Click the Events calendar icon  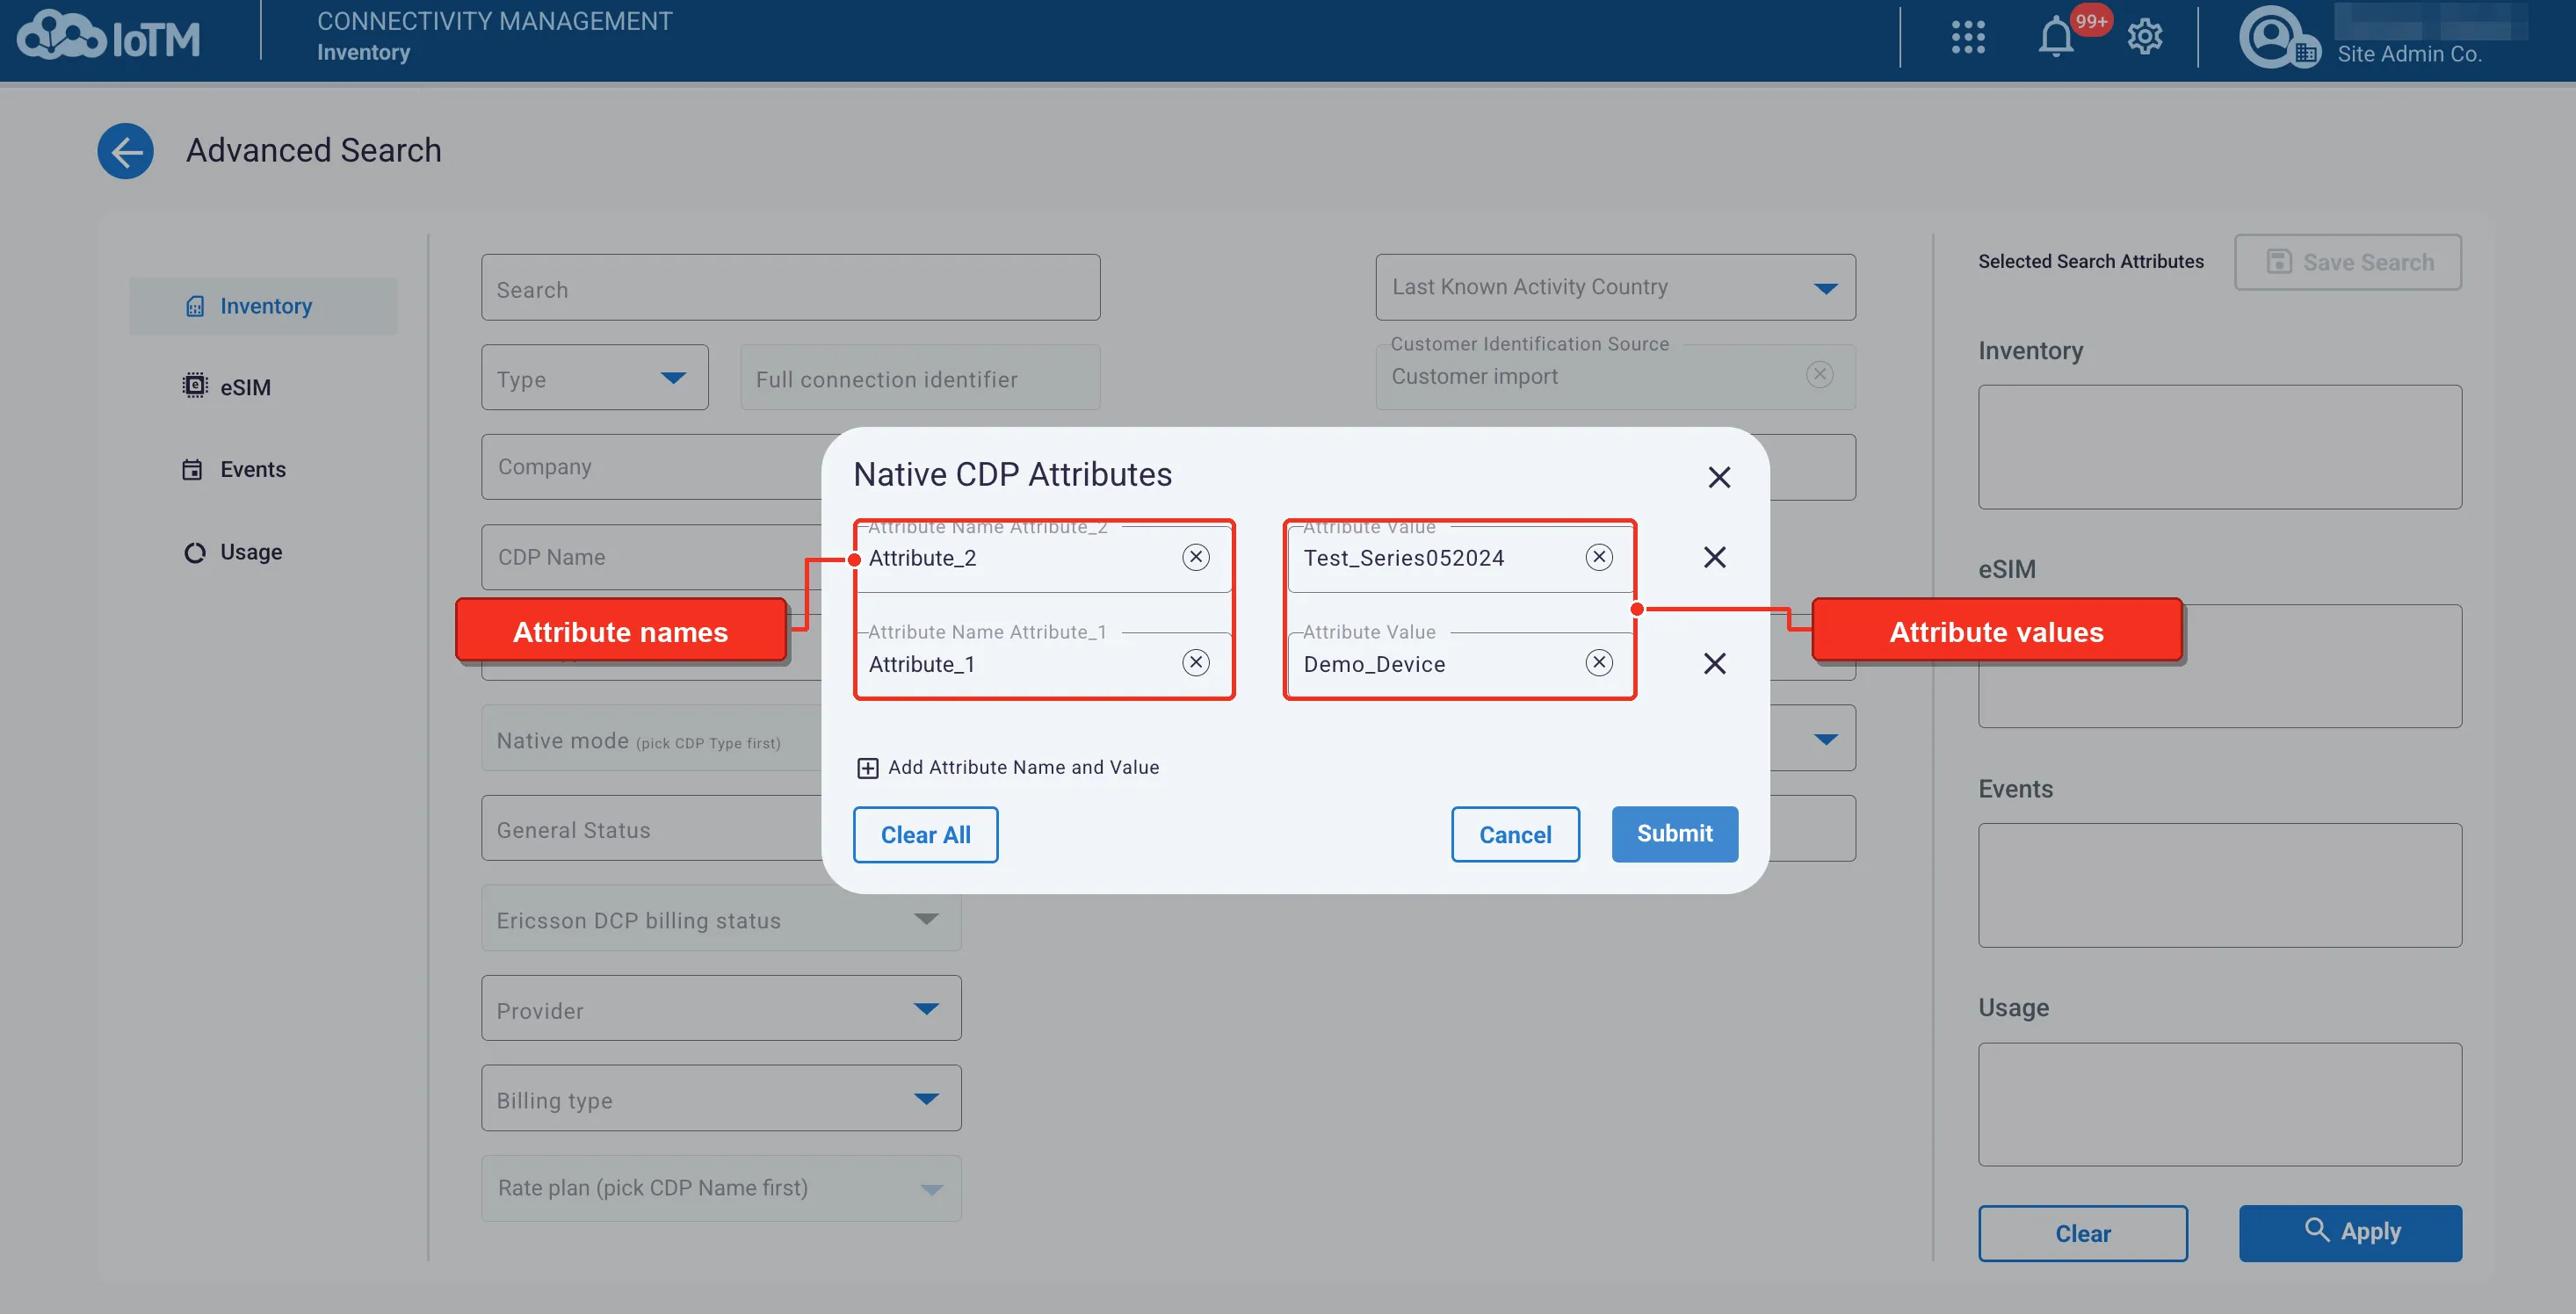tap(192, 469)
